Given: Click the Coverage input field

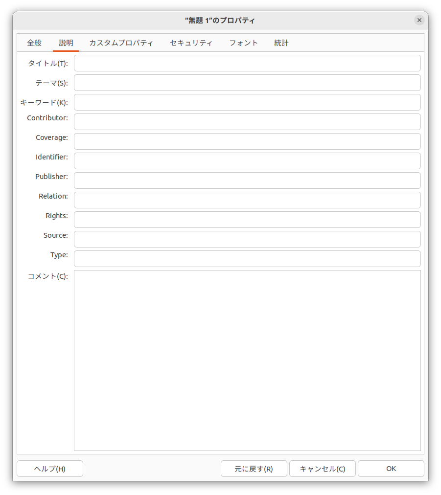Looking at the screenshot, I should (247, 141).
